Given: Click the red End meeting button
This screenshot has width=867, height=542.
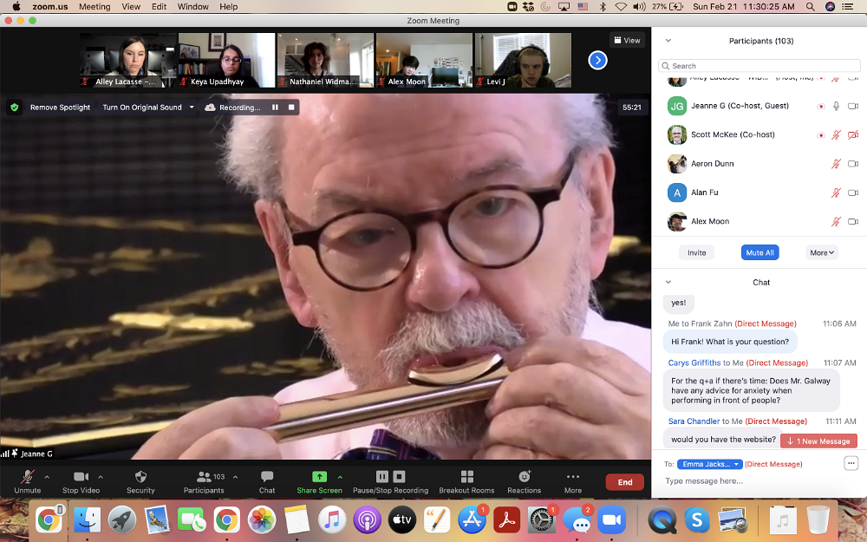Looking at the screenshot, I should pyautogui.click(x=625, y=481).
